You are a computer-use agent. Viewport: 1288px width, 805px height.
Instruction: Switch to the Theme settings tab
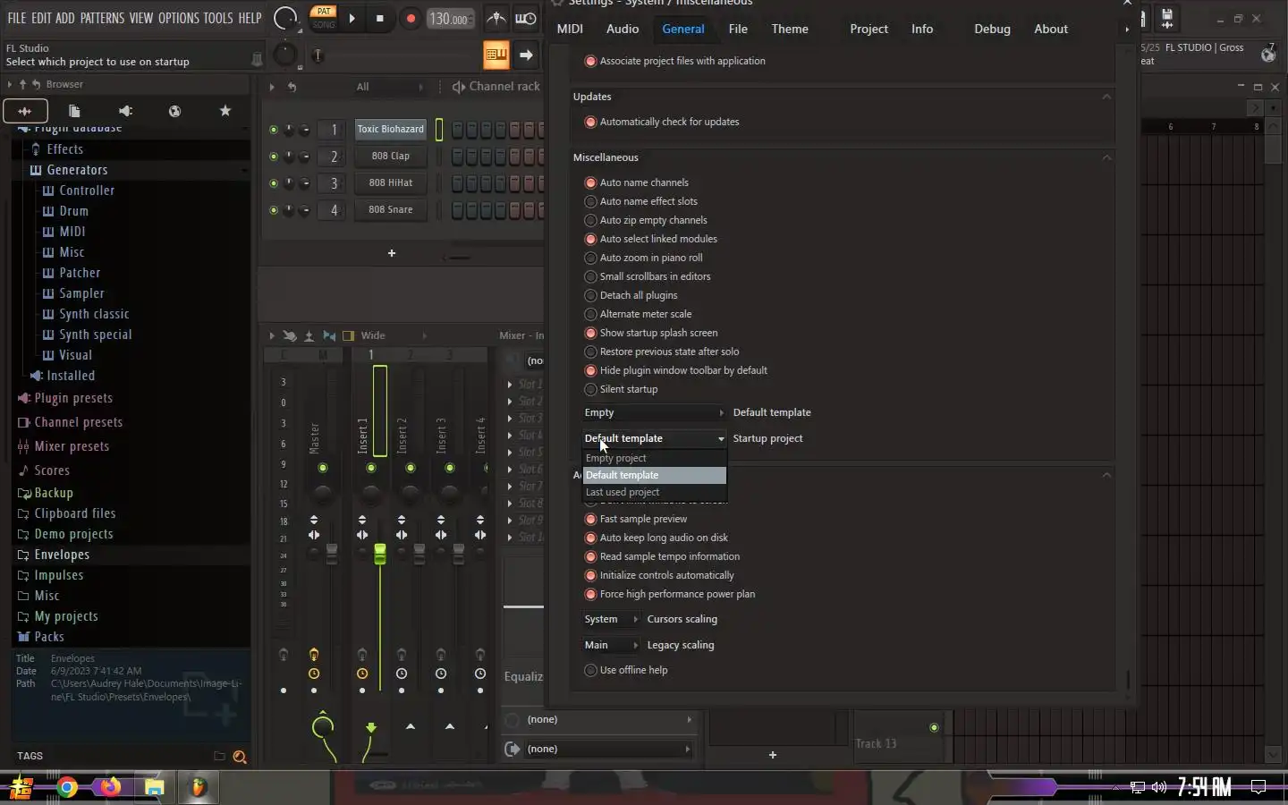pos(790,29)
